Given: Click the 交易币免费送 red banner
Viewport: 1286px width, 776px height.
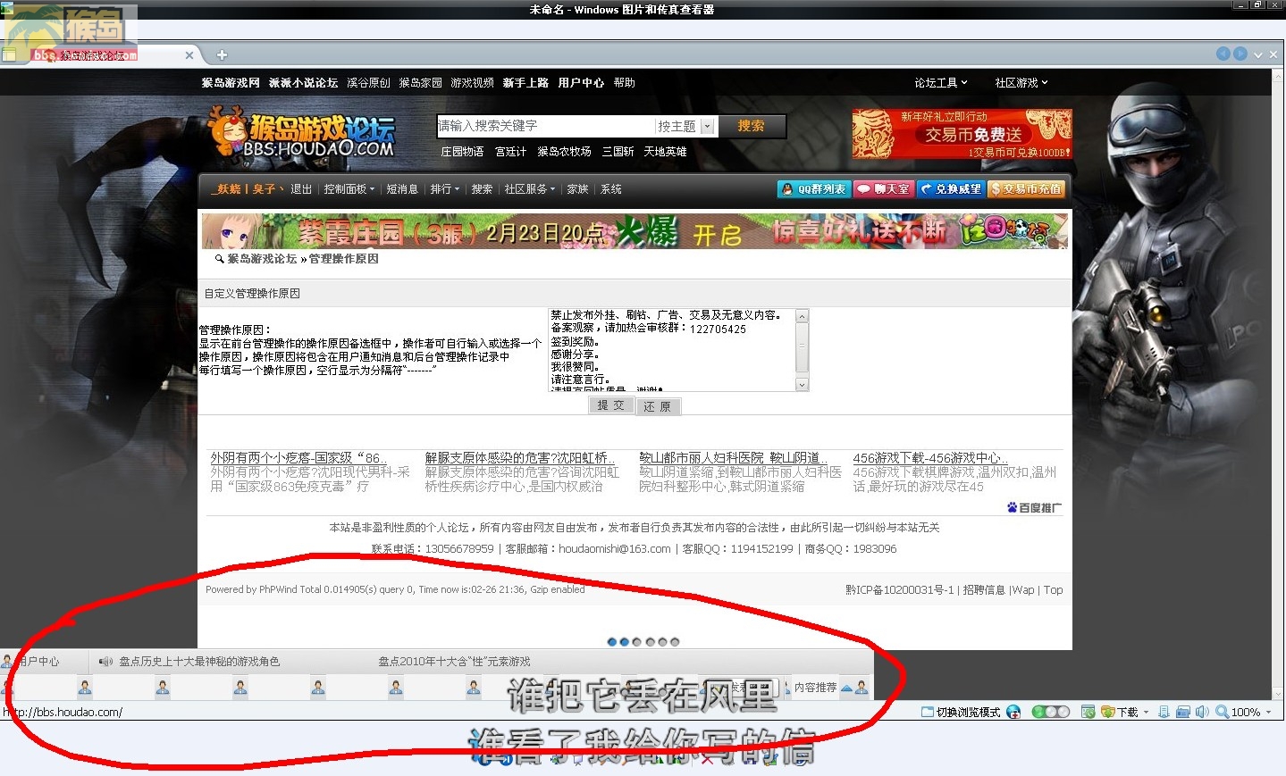Looking at the screenshot, I should tap(962, 134).
